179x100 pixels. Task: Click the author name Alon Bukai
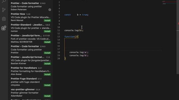(x=16, y=74)
